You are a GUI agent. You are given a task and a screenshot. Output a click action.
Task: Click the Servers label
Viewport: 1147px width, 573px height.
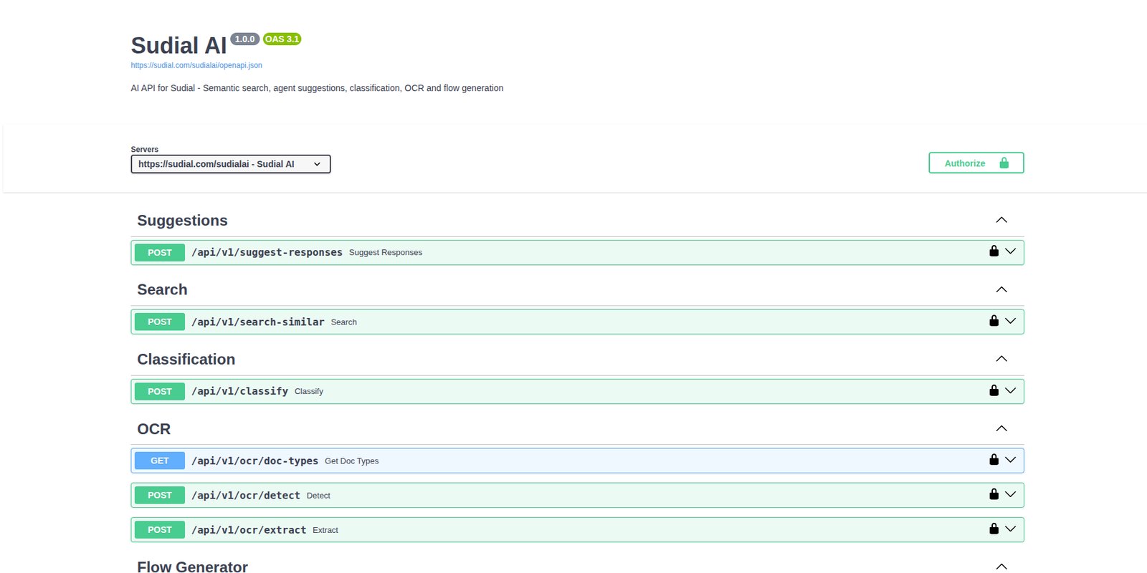[x=145, y=149]
